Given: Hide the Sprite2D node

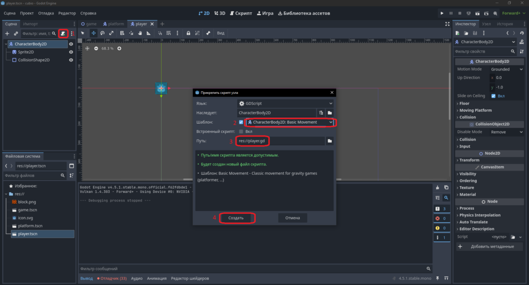Looking at the screenshot, I should click(71, 52).
